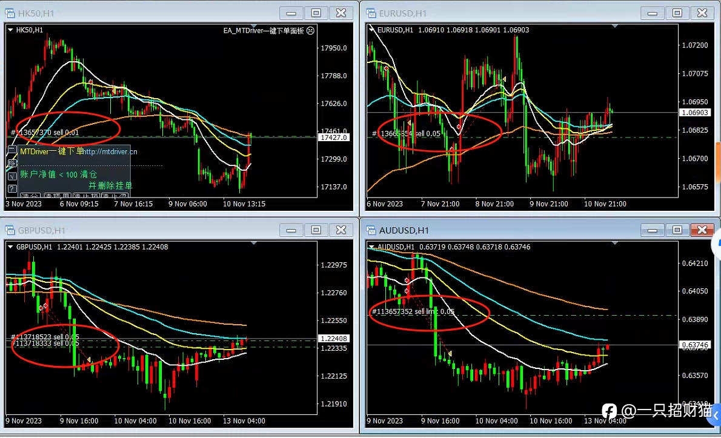
Task: Select order #113718523 sell 0.05 on GBPUSD
Action: (45, 337)
